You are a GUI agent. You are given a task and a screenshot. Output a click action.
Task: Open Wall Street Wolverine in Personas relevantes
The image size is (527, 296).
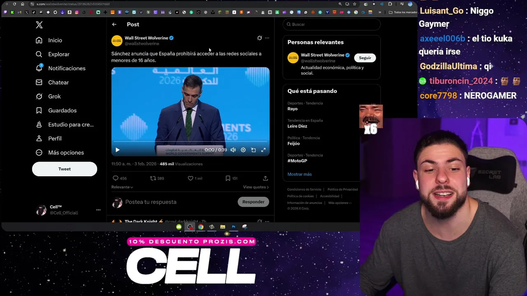pyautogui.click(x=322, y=55)
